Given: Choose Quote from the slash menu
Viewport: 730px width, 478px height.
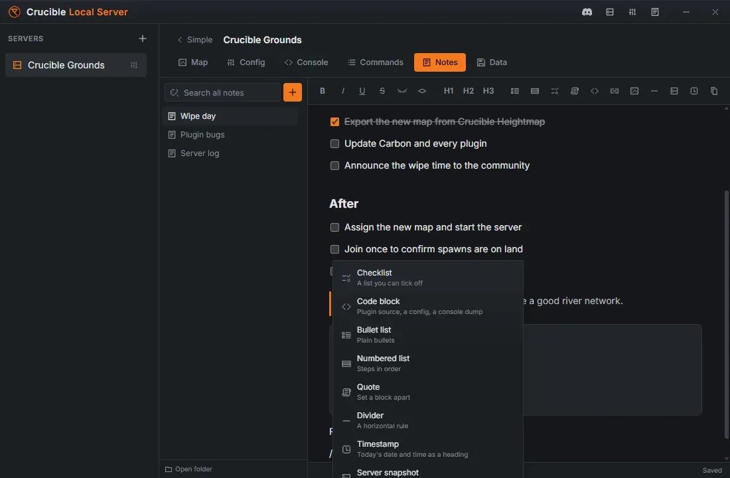Looking at the screenshot, I should click(428, 392).
